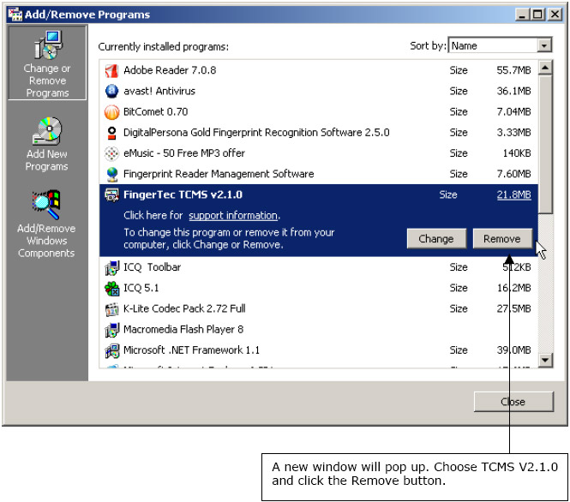Click the 21.8MB size link
570x502 pixels.
coord(513,194)
